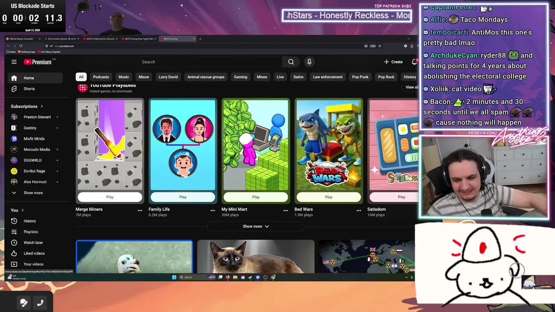This screenshot has width=555, height=312.
Task: Open Shorts from the sidebar
Action: (35, 88)
